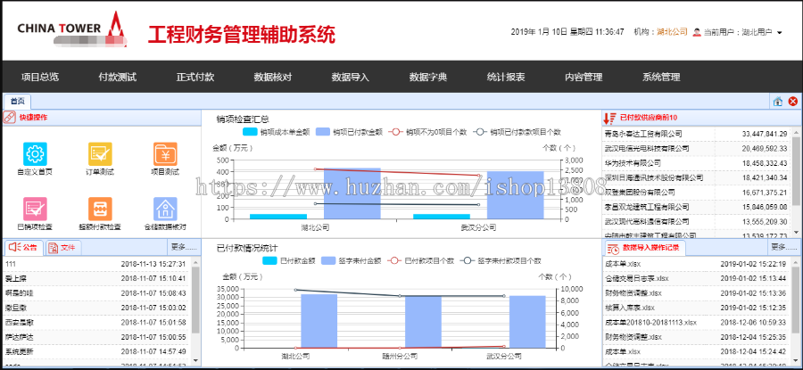This screenshot has height=370, width=803.
Task: Click the 随州分公司 bar in 已付款情况统计 chart
Action: 423,322
